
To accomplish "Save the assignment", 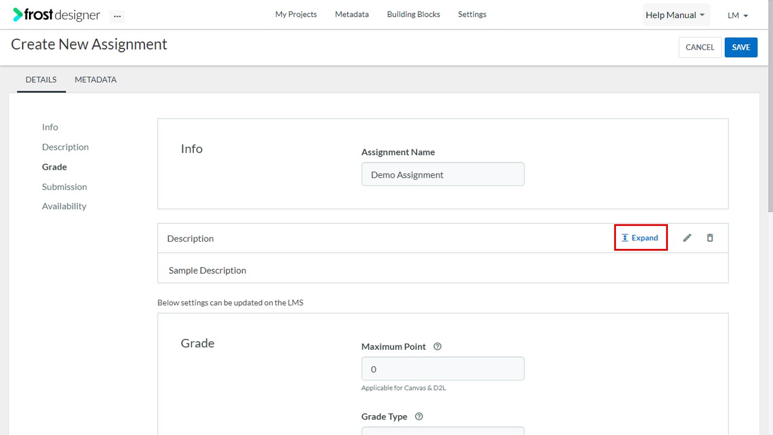I will (741, 47).
